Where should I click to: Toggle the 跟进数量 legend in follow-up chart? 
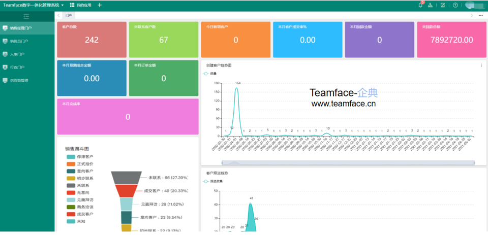(x=212, y=181)
